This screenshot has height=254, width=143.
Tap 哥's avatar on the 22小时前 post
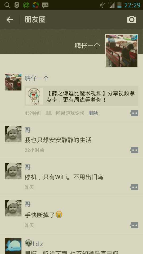pos(13,134)
